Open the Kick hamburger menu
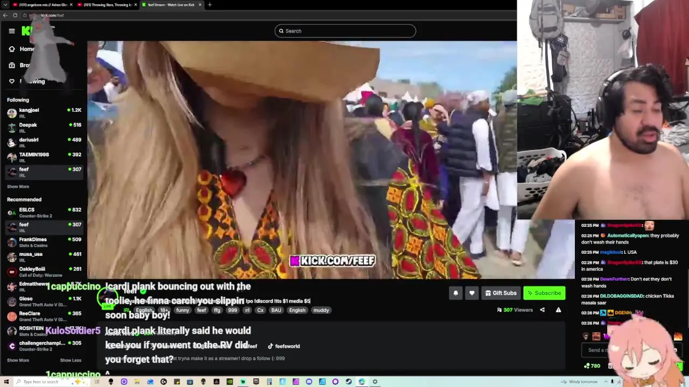 point(11,31)
